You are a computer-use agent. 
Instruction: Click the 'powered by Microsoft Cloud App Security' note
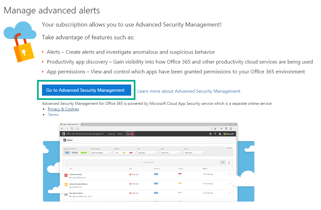(x=157, y=104)
